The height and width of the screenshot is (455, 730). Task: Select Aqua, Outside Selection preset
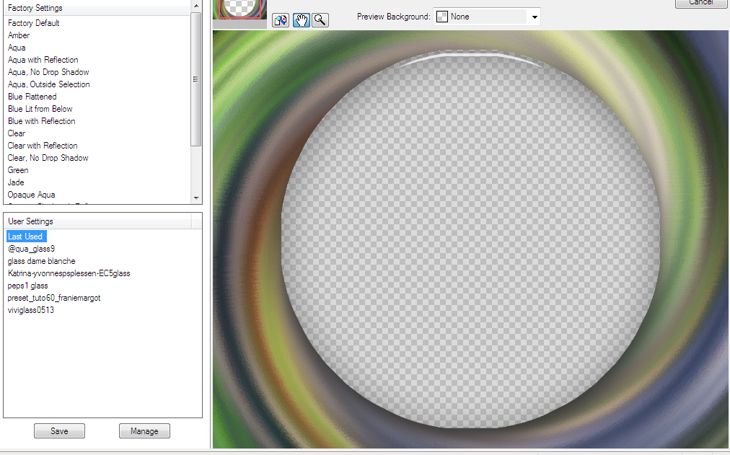tap(49, 84)
